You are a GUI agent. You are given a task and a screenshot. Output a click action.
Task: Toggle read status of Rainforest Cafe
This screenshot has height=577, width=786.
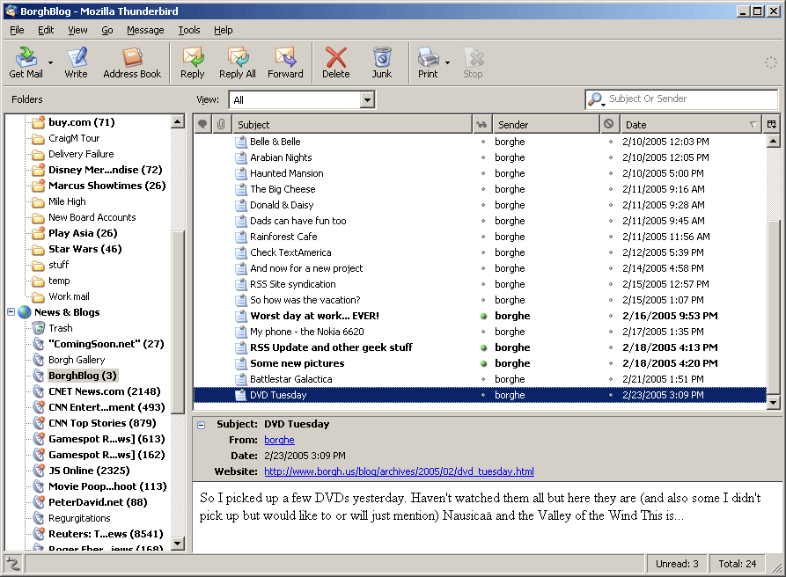[x=483, y=237]
